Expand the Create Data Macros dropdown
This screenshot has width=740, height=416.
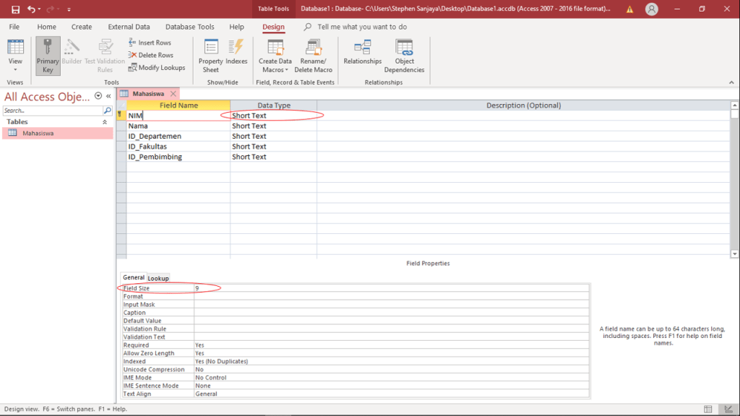pyautogui.click(x=275, y=70)
